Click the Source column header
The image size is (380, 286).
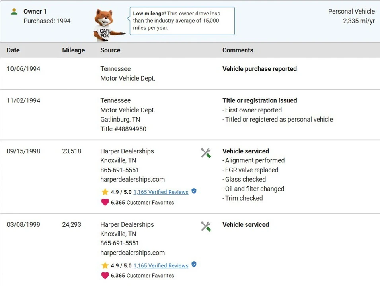(110, 50)
